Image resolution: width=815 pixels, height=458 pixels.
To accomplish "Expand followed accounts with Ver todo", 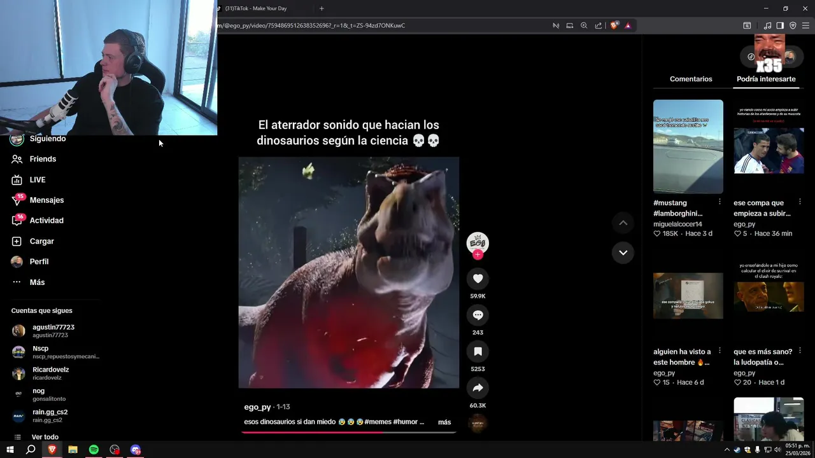I will 45,437.
